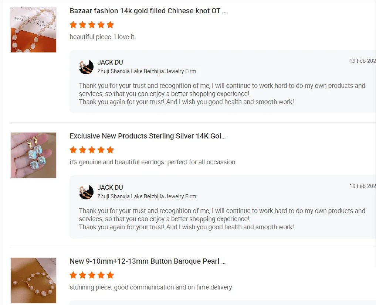This screenshot has height=305, width=376.
Task: Click the five-star rating under Bazaar fashion review
Action: (x=92, y=25)
